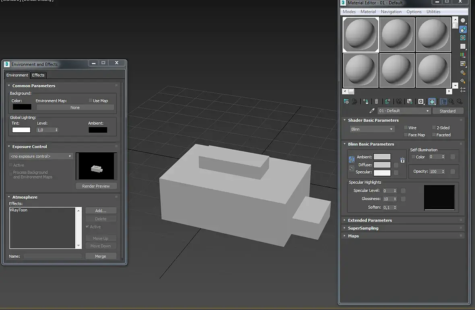Click the Diffuse color swatch
475x310 pixels.
(x=382, y=165)
